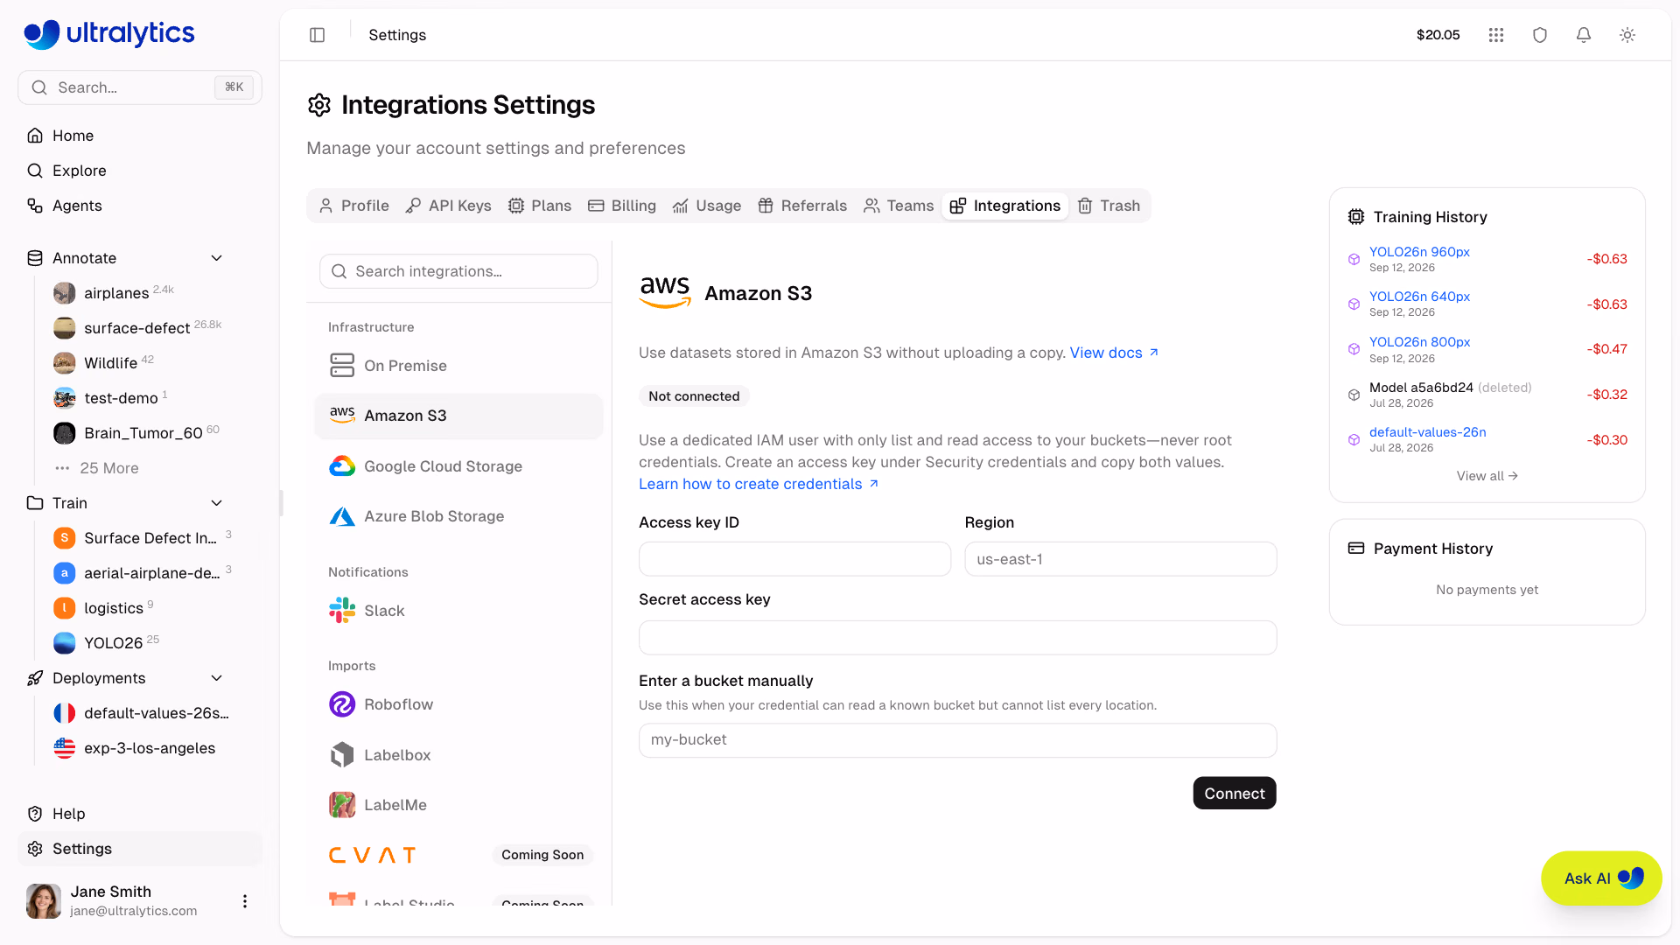Screen dimensions: 1680x945
Task: Select the CVAT integration
Action: 458,855
